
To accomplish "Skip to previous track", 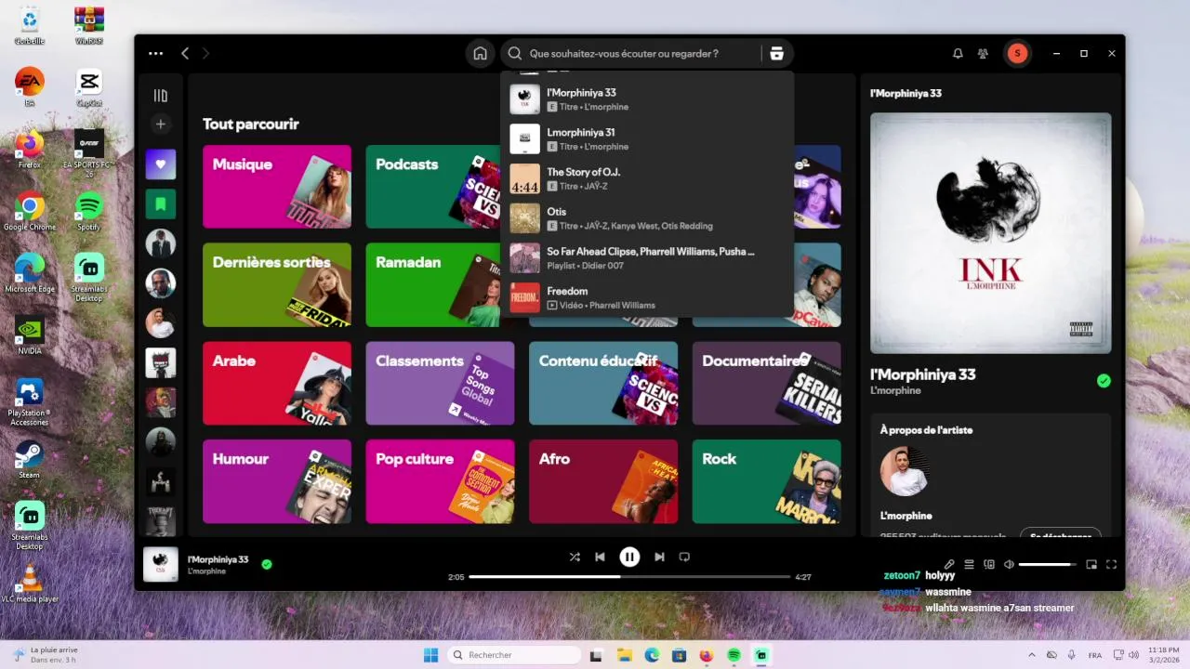I will (x=600, y=557).
